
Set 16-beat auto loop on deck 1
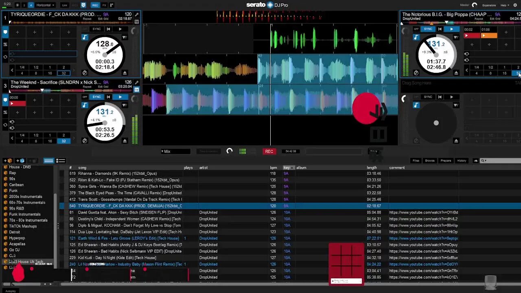tap(50, 73)
